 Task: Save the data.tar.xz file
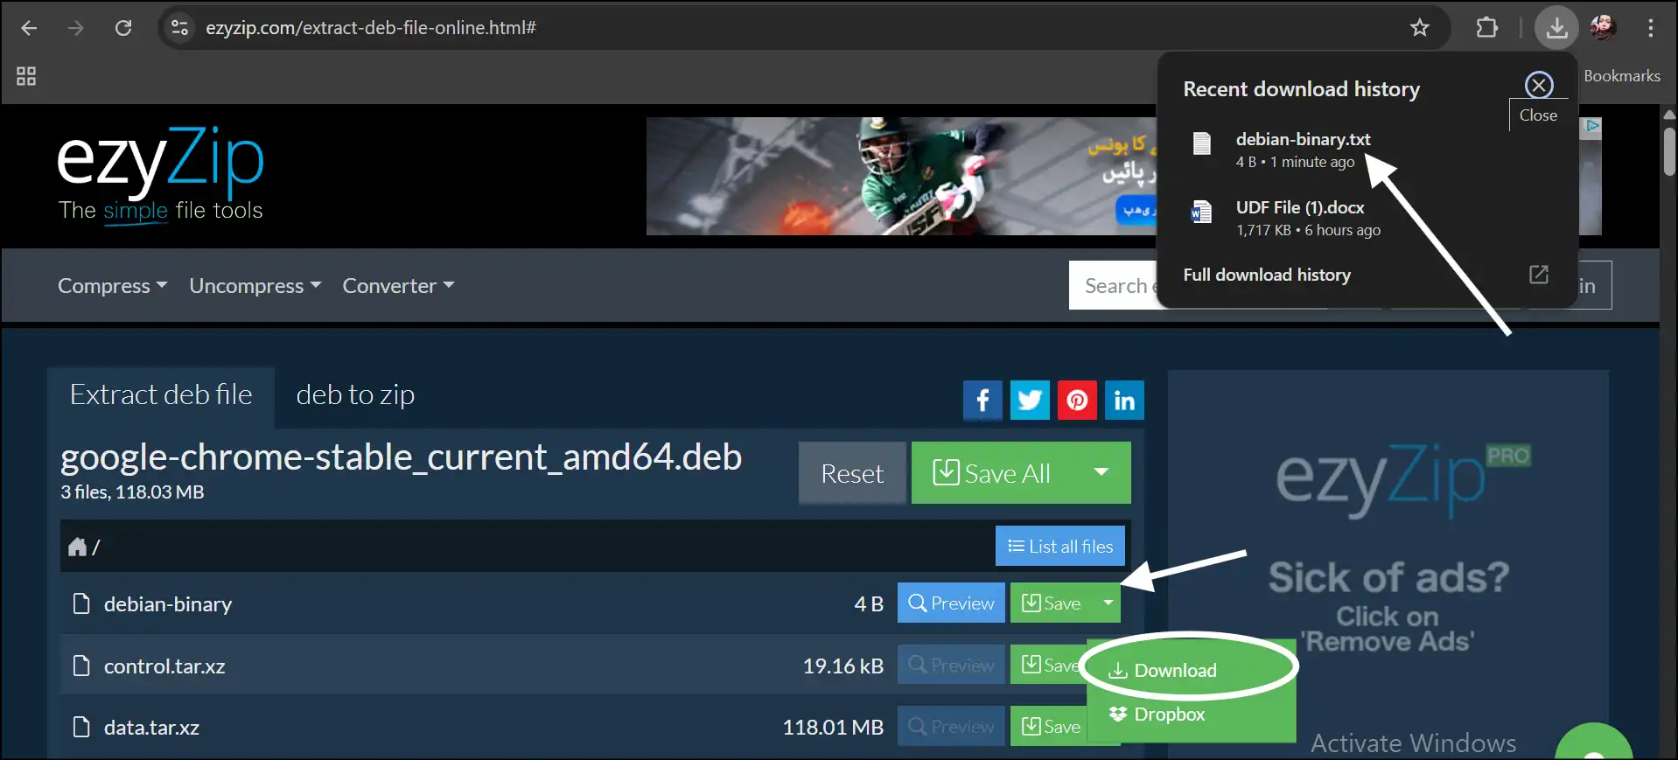1050,727
